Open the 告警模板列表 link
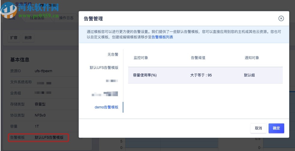 click(x=162, y=37)
